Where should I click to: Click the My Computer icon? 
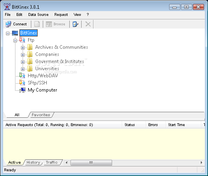[23, 90]
